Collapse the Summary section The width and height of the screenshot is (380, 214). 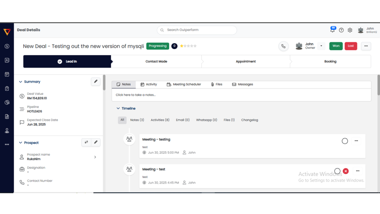click(21, 82)
